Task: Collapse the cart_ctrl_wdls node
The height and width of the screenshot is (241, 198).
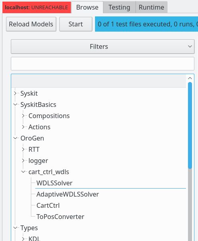Action: pos(23,172)
